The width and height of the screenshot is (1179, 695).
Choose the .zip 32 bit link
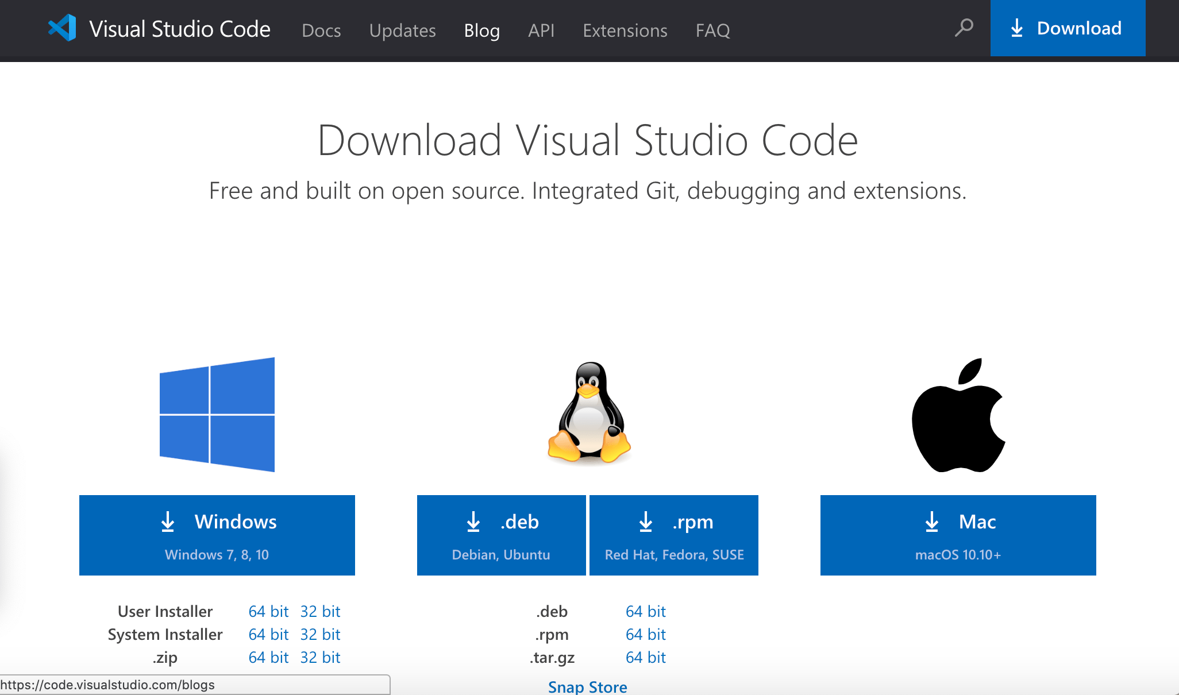[x=320, y=657]
